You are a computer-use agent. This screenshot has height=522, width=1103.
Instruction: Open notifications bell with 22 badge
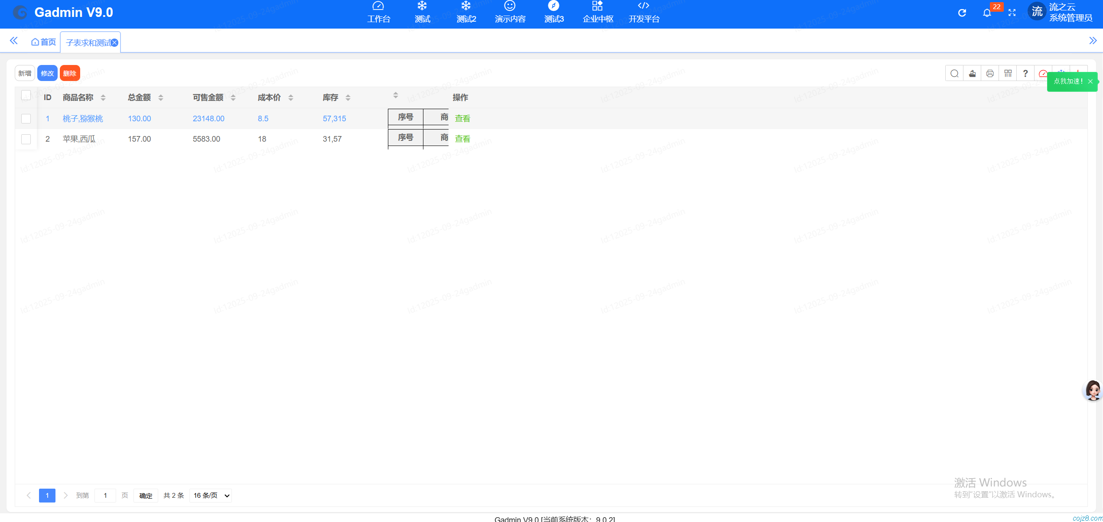[x=987, y=13]
